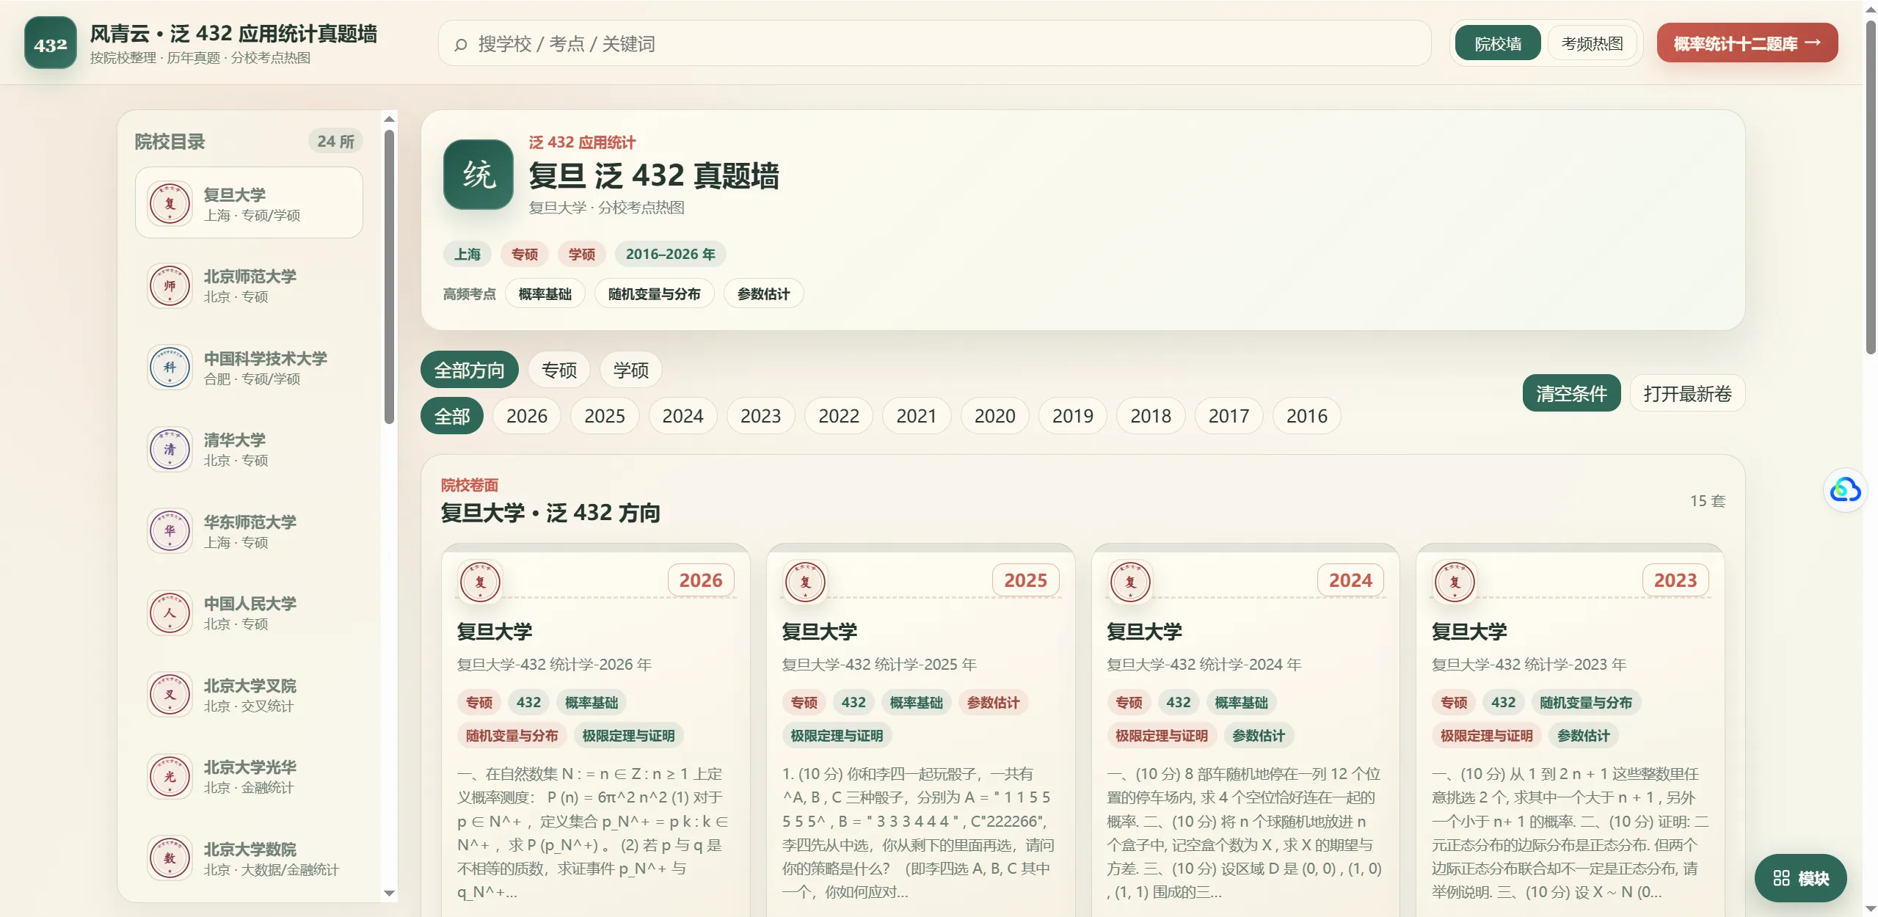The height and width of the screenshot is (917, 1878).
Task: Filter papers by year 2021
Action: point(917,416)
